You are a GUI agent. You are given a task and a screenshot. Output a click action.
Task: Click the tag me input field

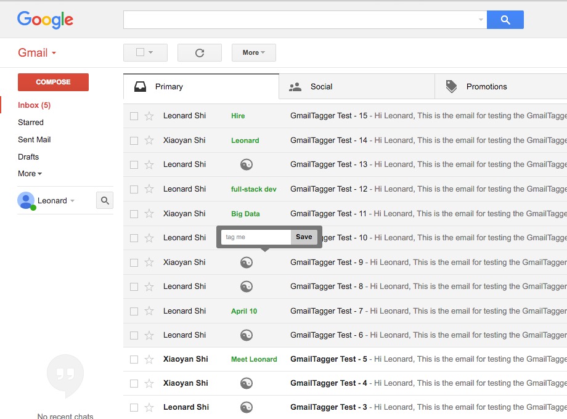[x=256, y=237]
